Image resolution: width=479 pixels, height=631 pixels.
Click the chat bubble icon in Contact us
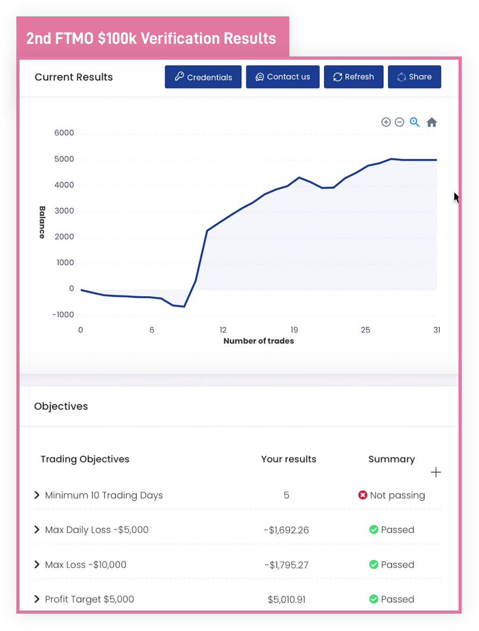tap(260, 77)
